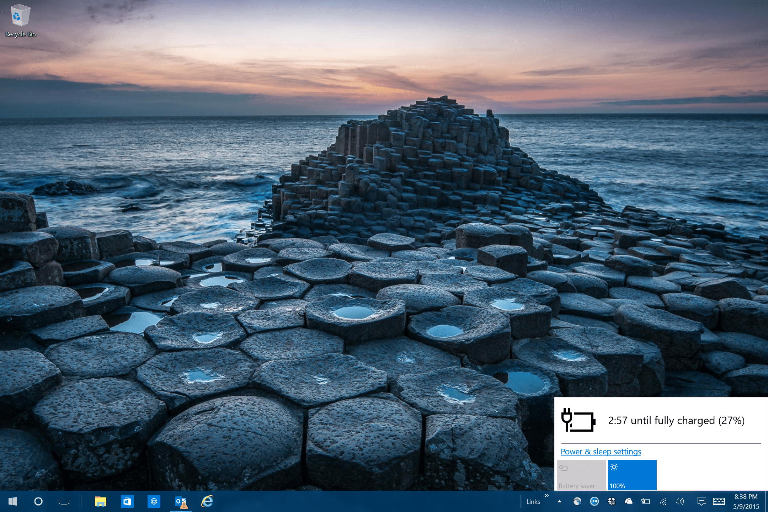768x512 pixels.
Task: Open the touch keyboard from taskbar
Action: (719, 501)
